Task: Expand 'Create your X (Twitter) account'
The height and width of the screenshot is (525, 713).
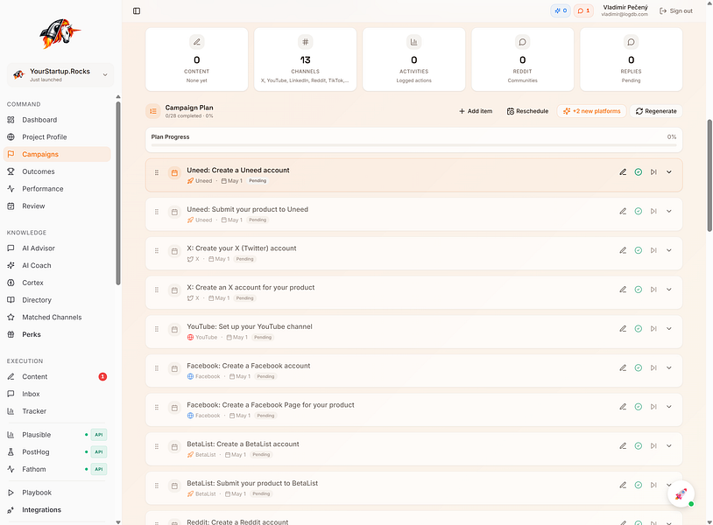Action: (669, 250)
